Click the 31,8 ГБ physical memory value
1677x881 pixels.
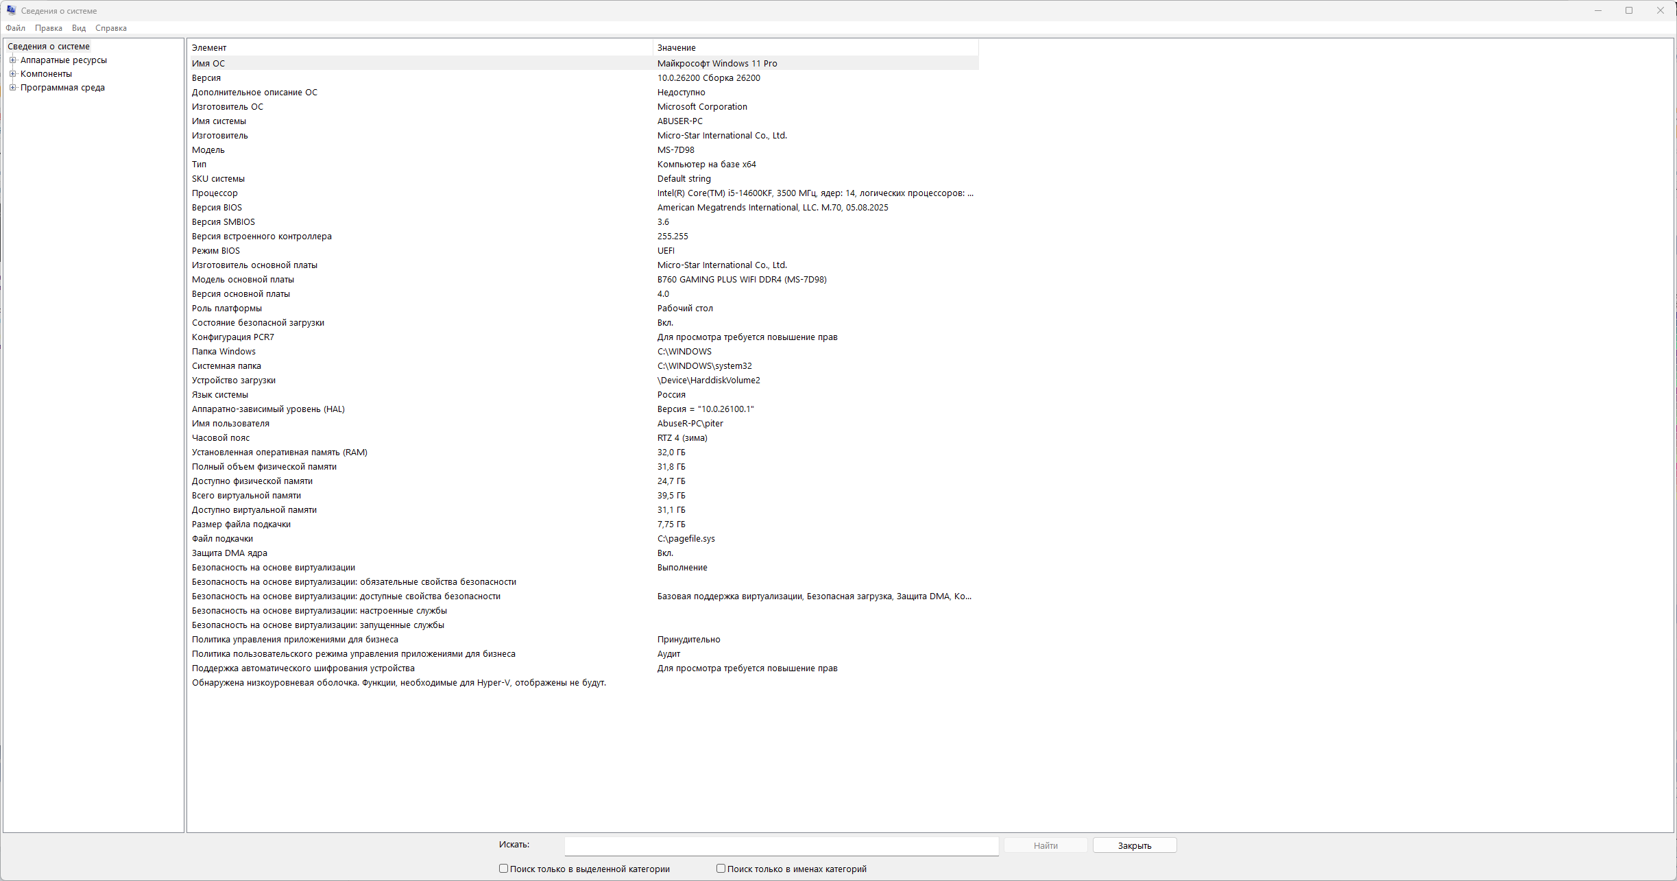pos(671,467)
